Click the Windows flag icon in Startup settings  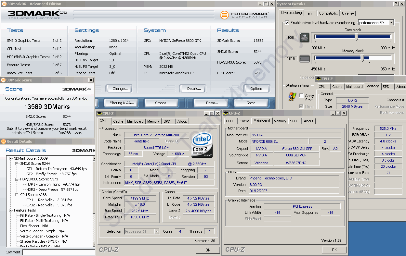click(x=292, y=96)
